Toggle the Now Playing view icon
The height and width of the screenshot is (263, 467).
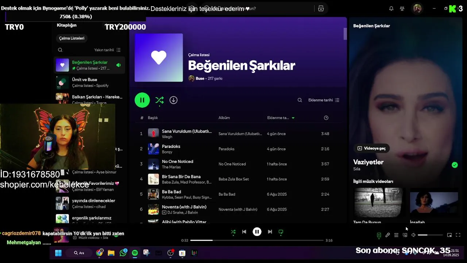click(x=379, y=235)
